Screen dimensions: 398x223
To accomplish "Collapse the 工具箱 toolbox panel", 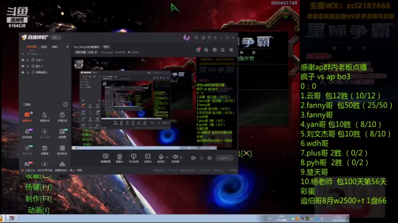I will (x=65, y=105).
